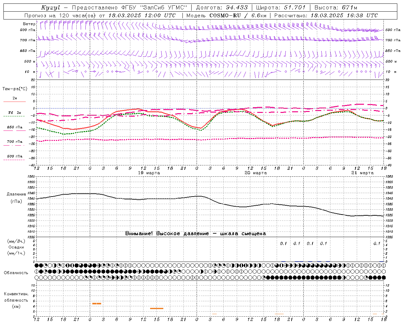This screenshot has width=402, height=322.
Task: Click the last 0.1 precipitation value on 21 марта
Action: [x=377, y=244]
